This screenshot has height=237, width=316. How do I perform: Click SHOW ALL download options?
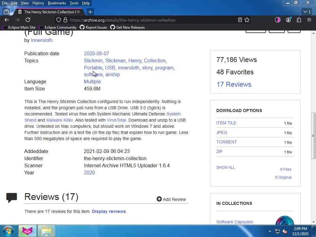click(226, 168)
